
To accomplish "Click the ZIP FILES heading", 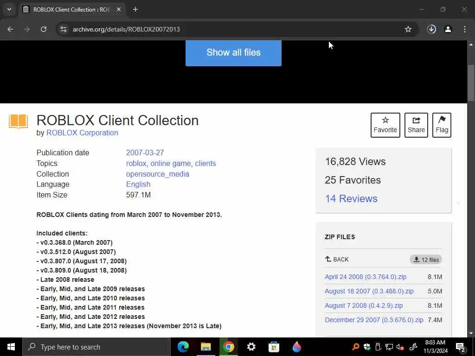I will click(x=340, y=237).
